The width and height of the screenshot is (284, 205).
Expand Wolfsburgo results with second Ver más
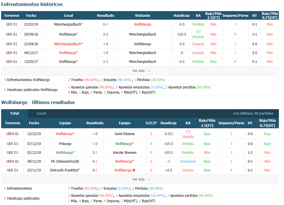[141, 179]
